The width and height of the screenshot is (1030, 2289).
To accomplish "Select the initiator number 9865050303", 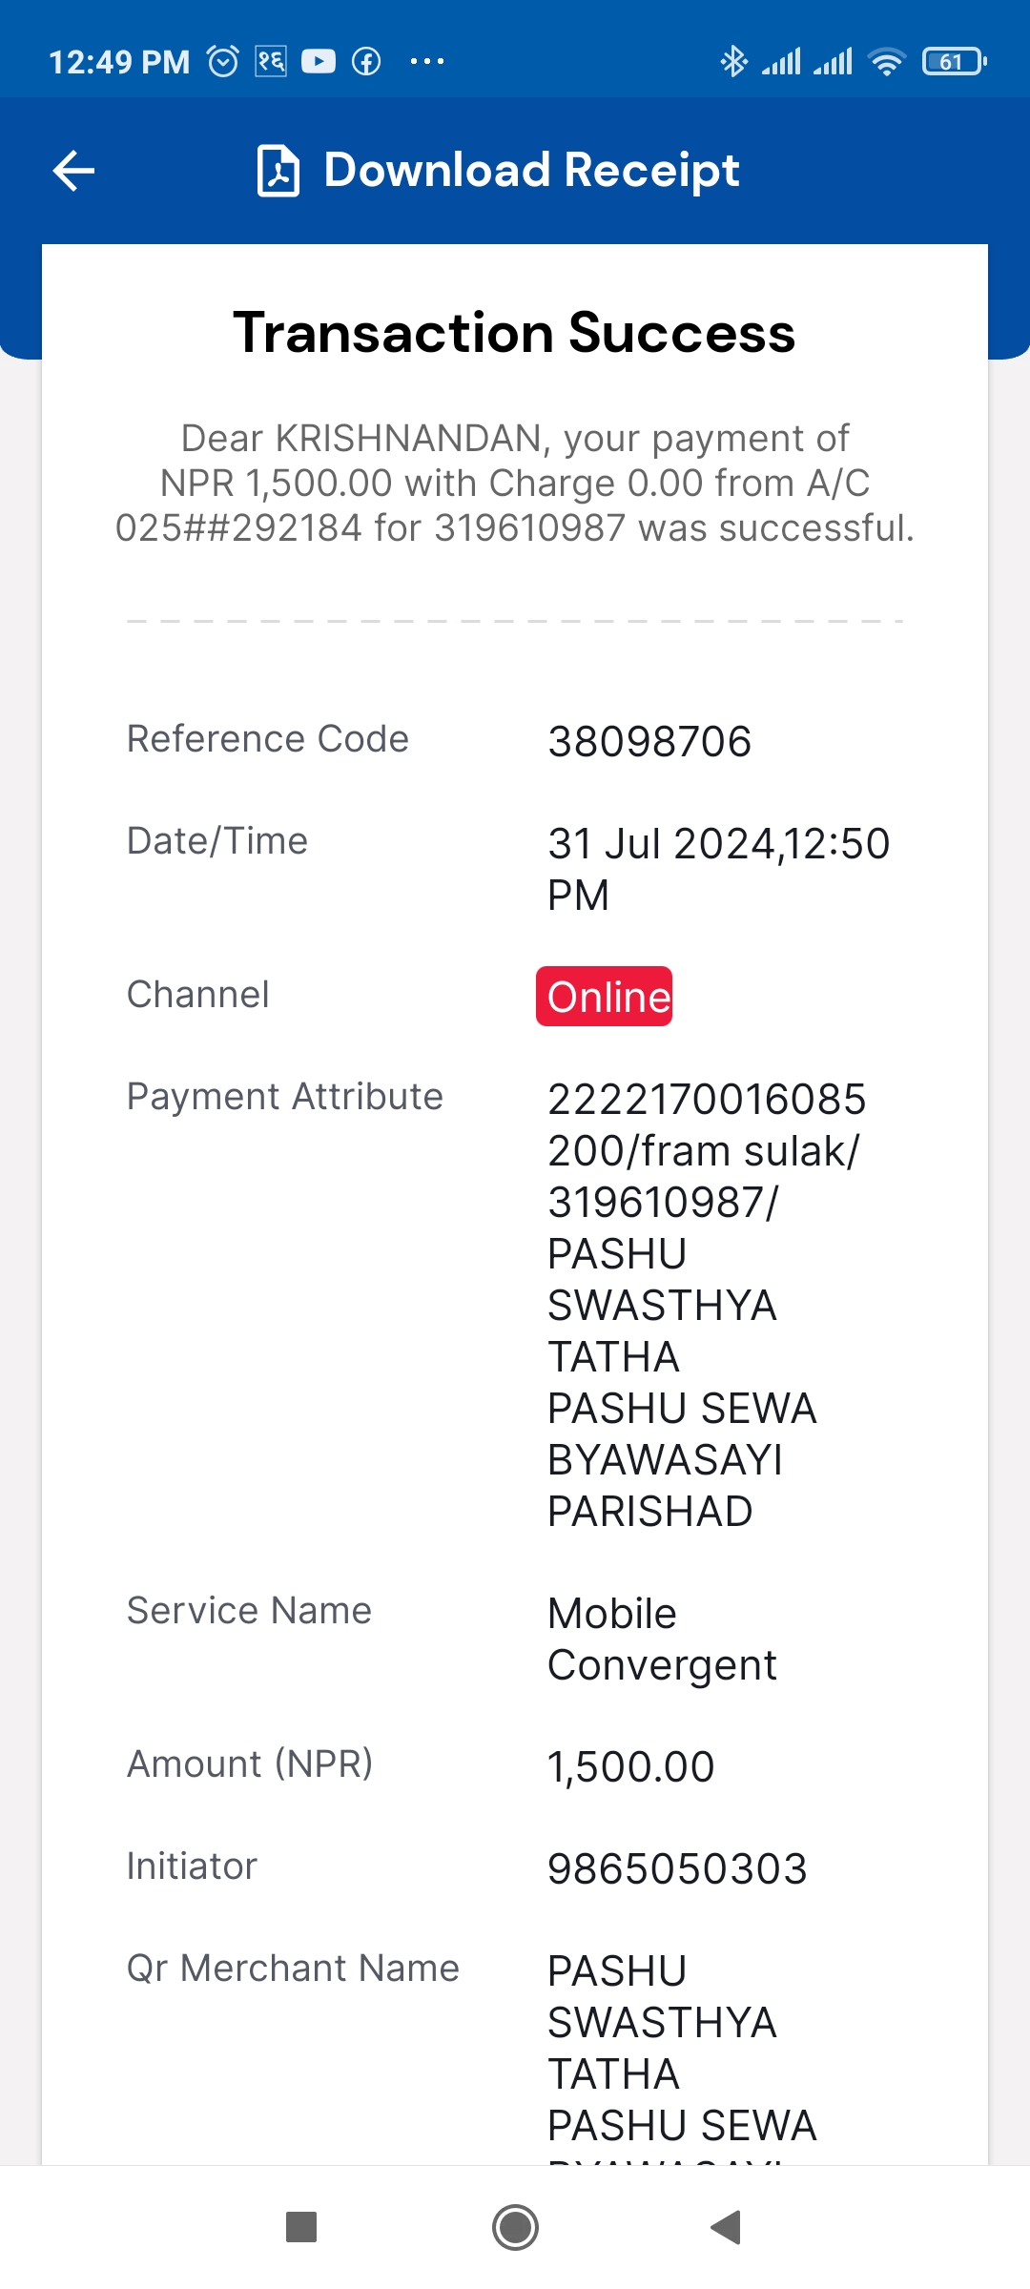I will 677,1869.
